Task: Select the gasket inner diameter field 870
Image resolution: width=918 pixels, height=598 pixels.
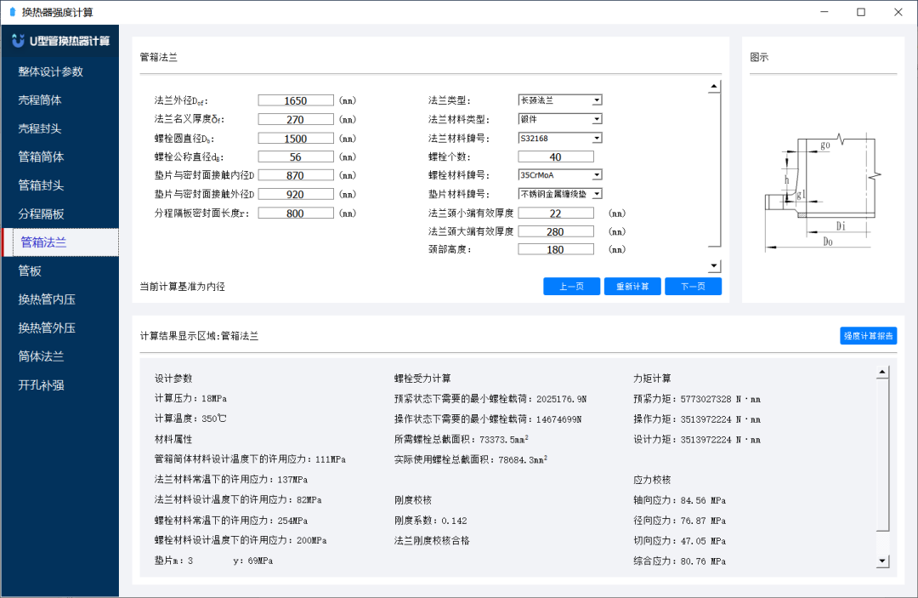Action: point(296,175)
